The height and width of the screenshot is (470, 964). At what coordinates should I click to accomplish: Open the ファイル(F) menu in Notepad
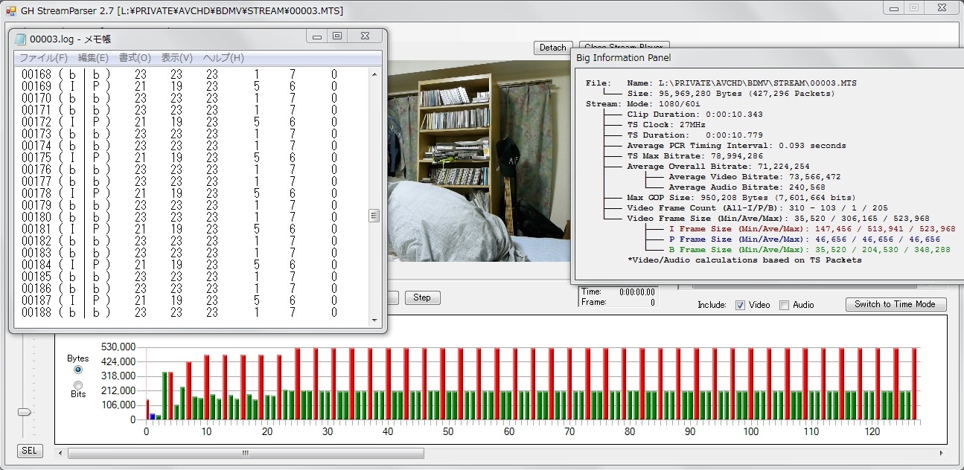click(x=43, y=58)
